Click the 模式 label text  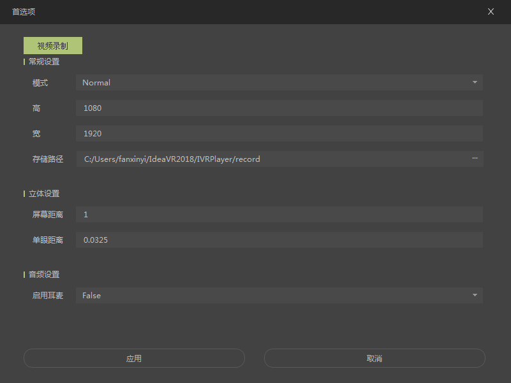coord(40,83)
